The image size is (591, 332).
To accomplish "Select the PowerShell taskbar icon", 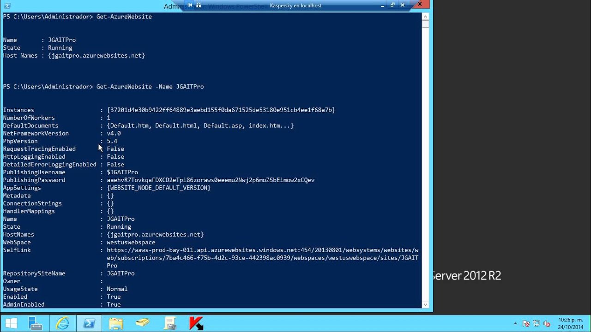I will point(89,323).
